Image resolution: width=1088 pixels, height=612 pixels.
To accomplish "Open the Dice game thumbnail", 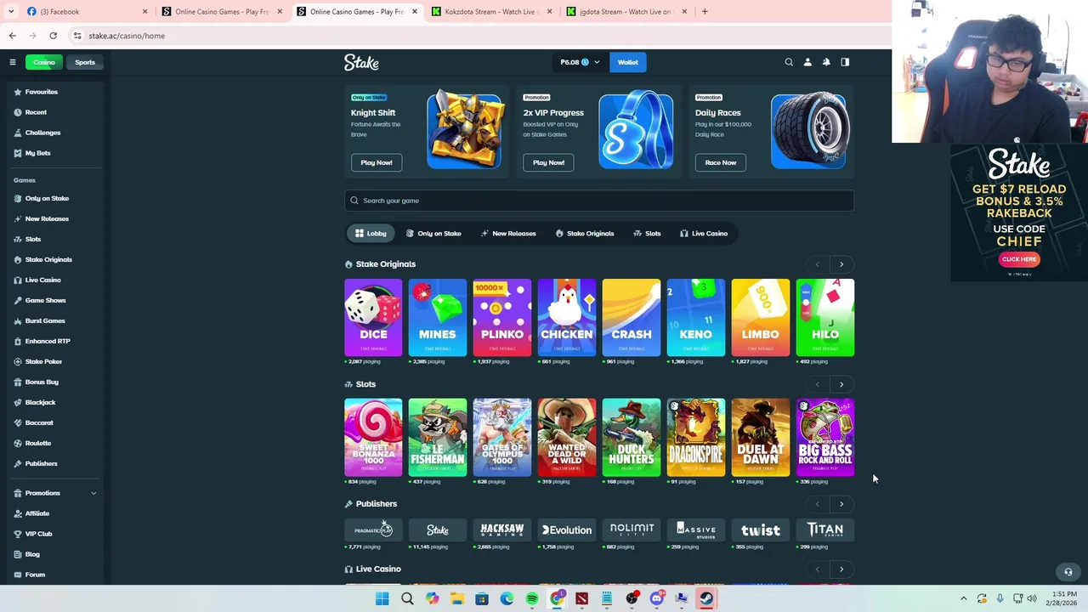I will tap(373, 317).
